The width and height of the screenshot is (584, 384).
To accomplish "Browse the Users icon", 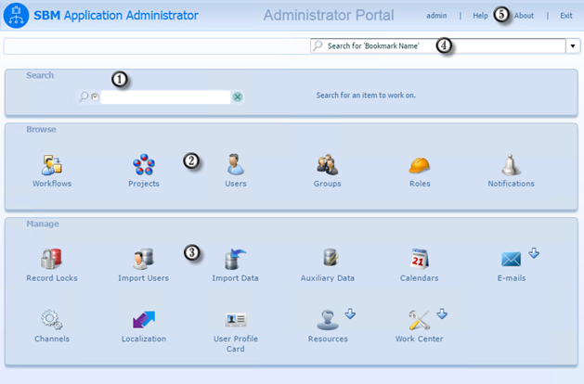I will point(236,164).
